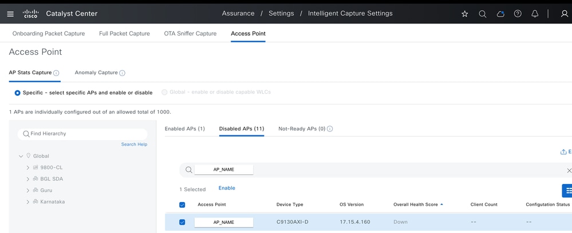
Task: Click the Global location pin icon
Action: pos(29,155)
